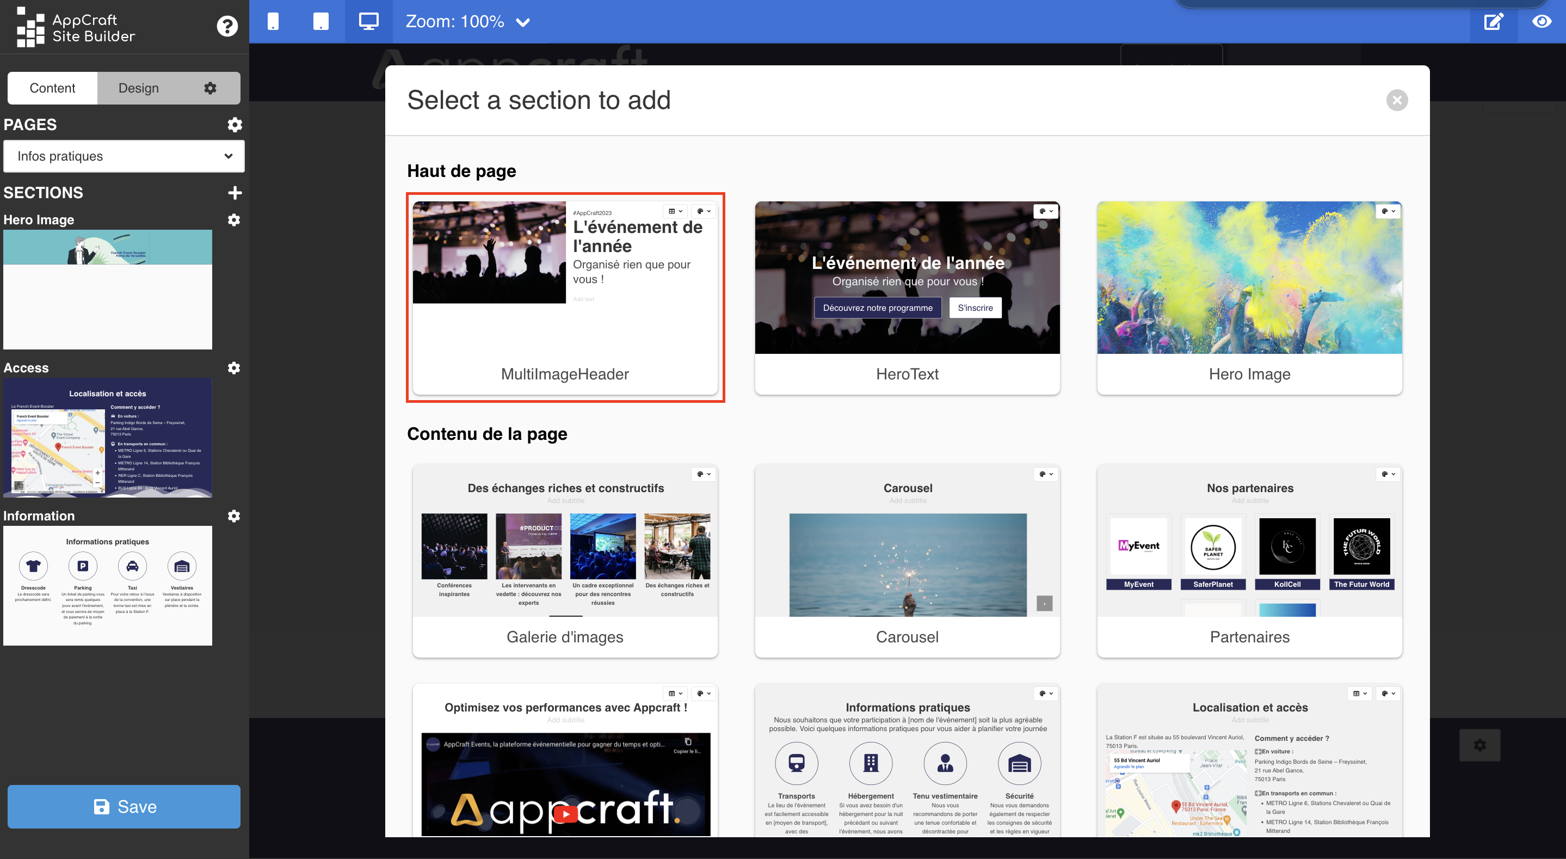The height and width of the screenshot is (859, 1566).
Task: Switch to the Content tab
Action: coord(52,88)
